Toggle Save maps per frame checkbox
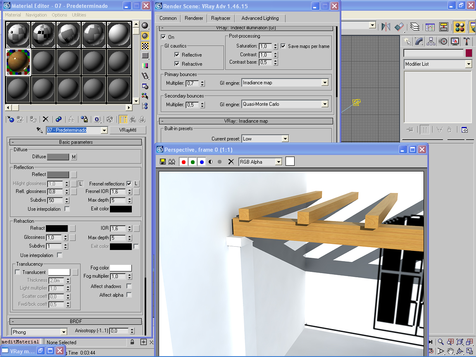This screenshot has height=357, width=476. (x=283, y=46)
